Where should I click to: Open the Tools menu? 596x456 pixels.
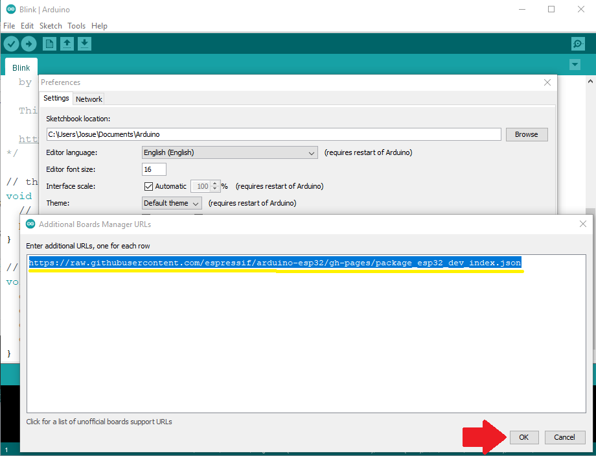pos(76,26)
